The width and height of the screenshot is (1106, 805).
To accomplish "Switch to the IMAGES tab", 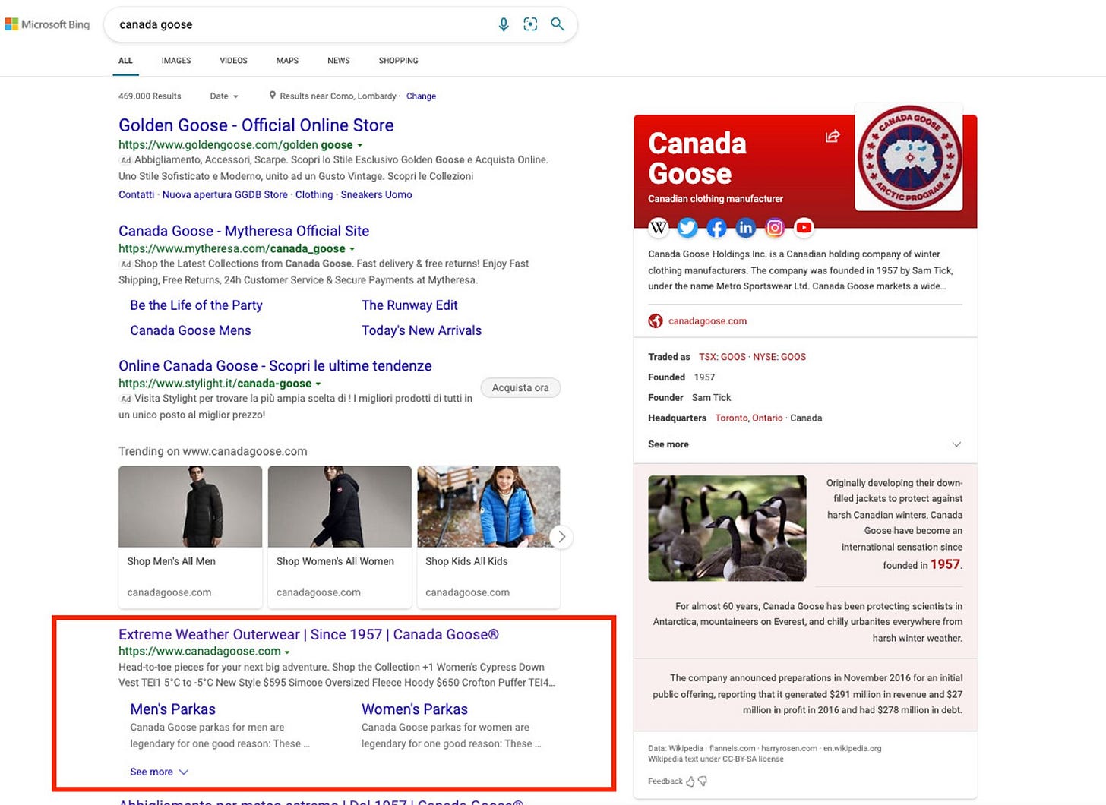I will [176, 61].
